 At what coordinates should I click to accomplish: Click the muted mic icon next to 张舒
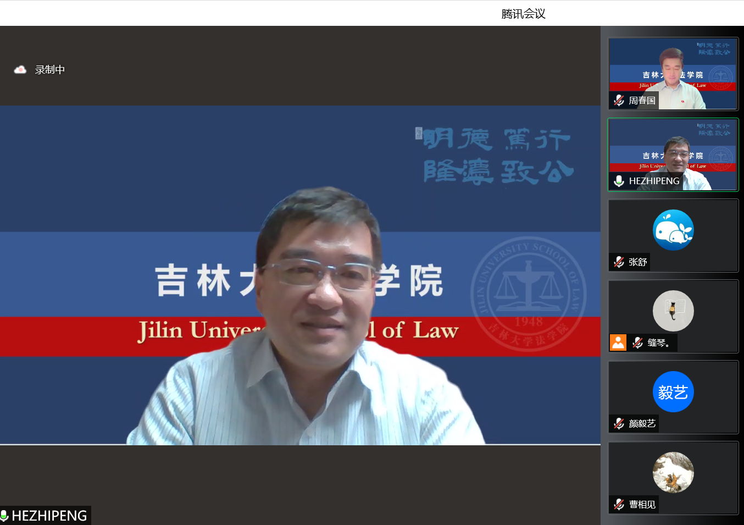coord(619,262)
